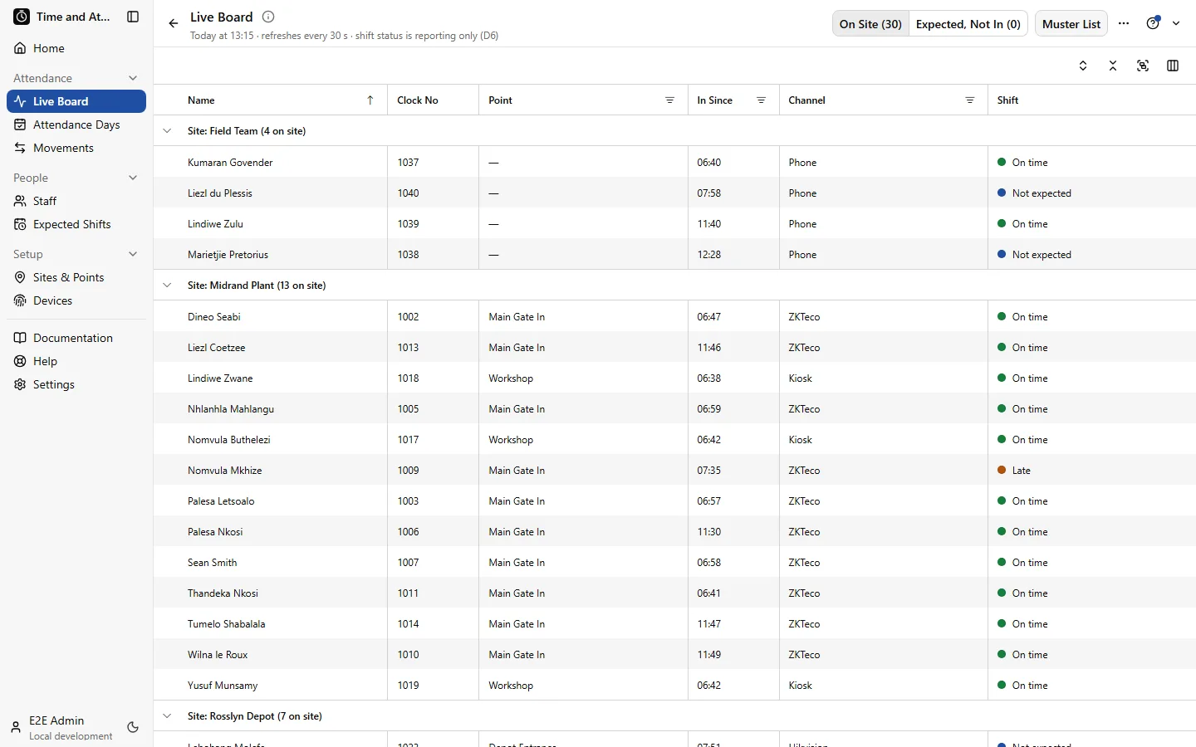Toggle the sidebar collapse icon
The width and height of the screenshot is (1196, 747).
[x=133, y=17]
